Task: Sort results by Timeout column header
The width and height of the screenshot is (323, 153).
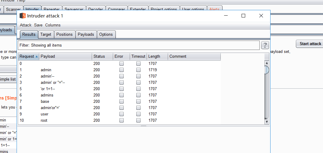Action: tap(138, 57)
